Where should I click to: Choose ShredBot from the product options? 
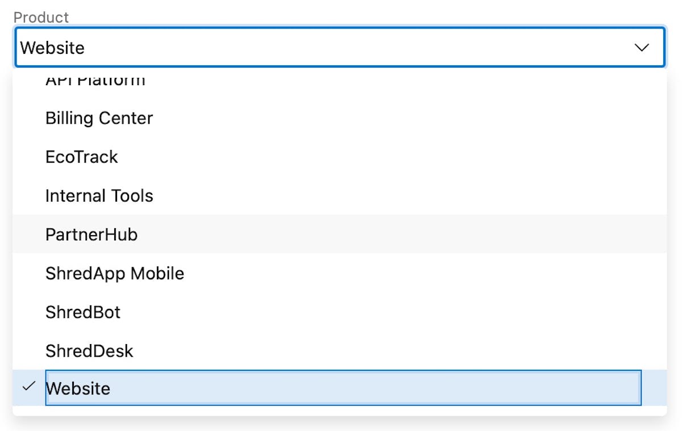click(83, 312)
